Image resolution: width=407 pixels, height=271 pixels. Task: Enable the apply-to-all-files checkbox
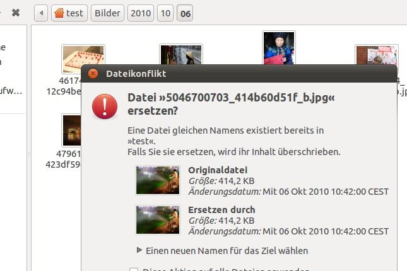134,270
